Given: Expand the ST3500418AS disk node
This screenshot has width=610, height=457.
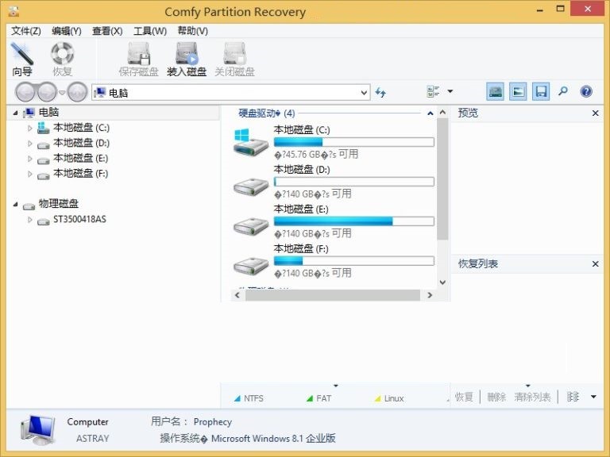Looking at the screenshot, I should click(x=30, y=220).
